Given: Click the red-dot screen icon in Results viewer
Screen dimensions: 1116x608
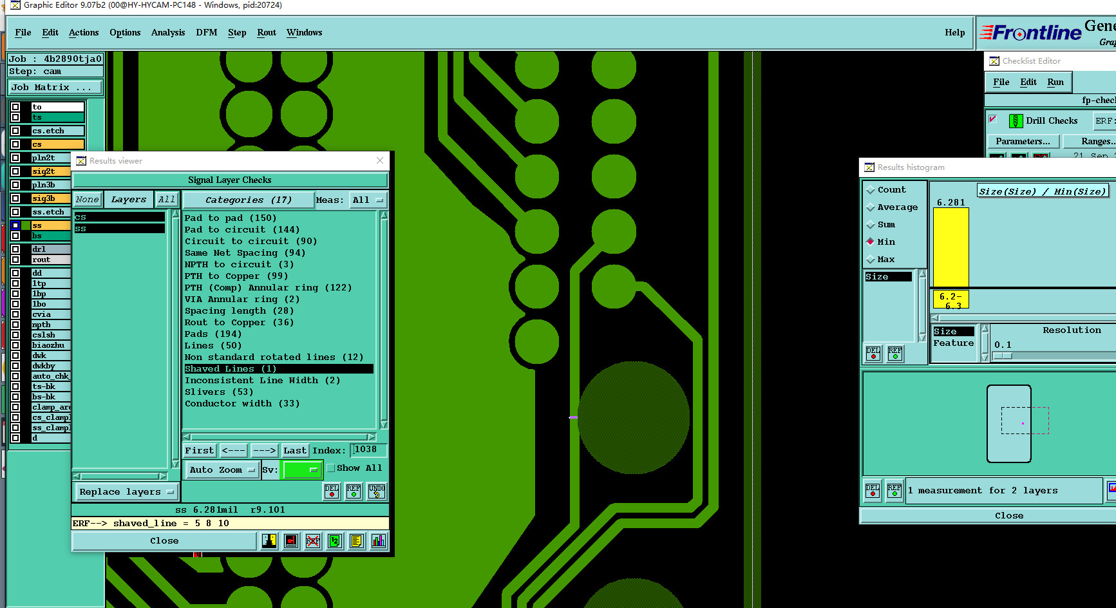Looking at the screenshot, I should [291, 541].
